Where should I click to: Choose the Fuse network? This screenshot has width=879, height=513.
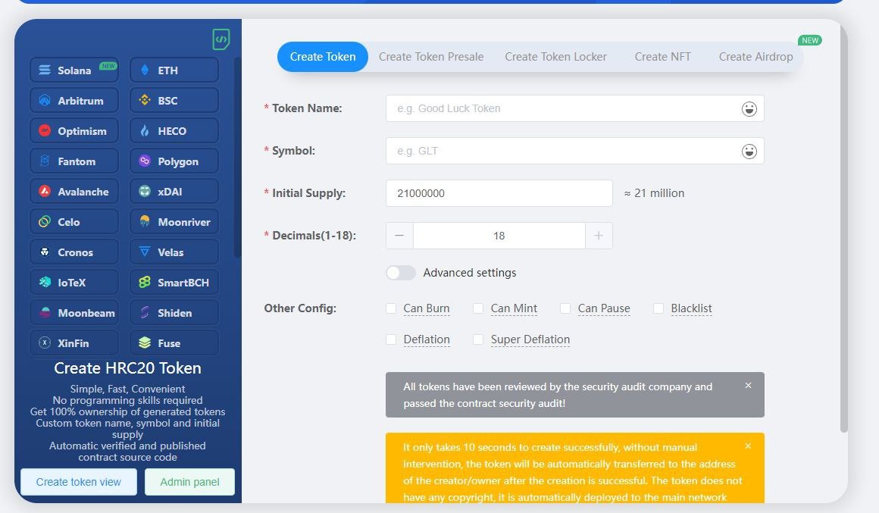tap(174, 343)
